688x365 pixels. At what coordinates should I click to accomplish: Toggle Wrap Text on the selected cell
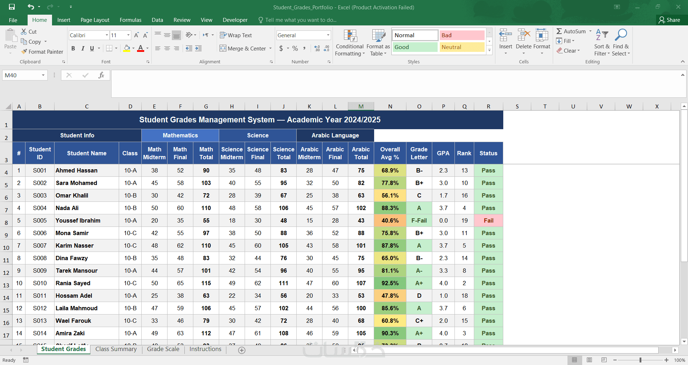(236, 35)
